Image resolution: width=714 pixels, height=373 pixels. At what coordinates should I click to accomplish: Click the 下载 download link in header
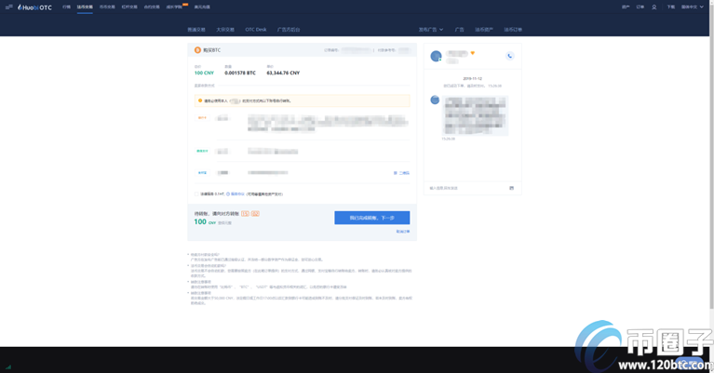coord(670,7)
